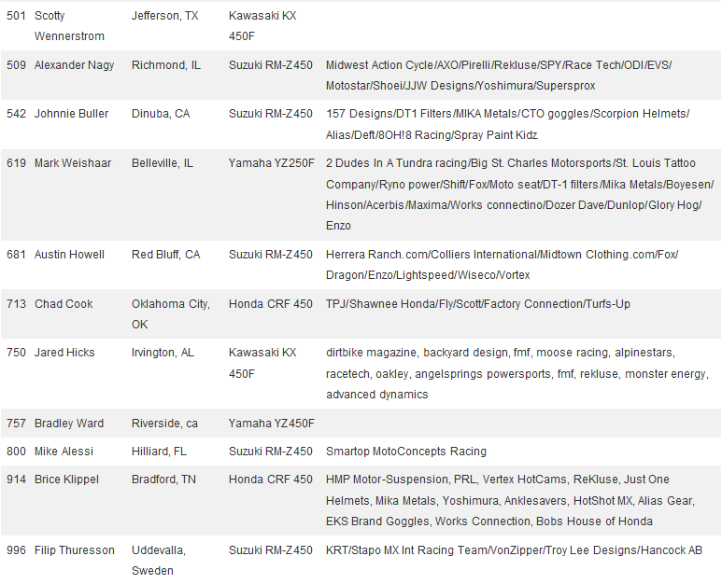Click number 800 in the first column
Viewport: 722px width, 584px height.
pos(17,452)
